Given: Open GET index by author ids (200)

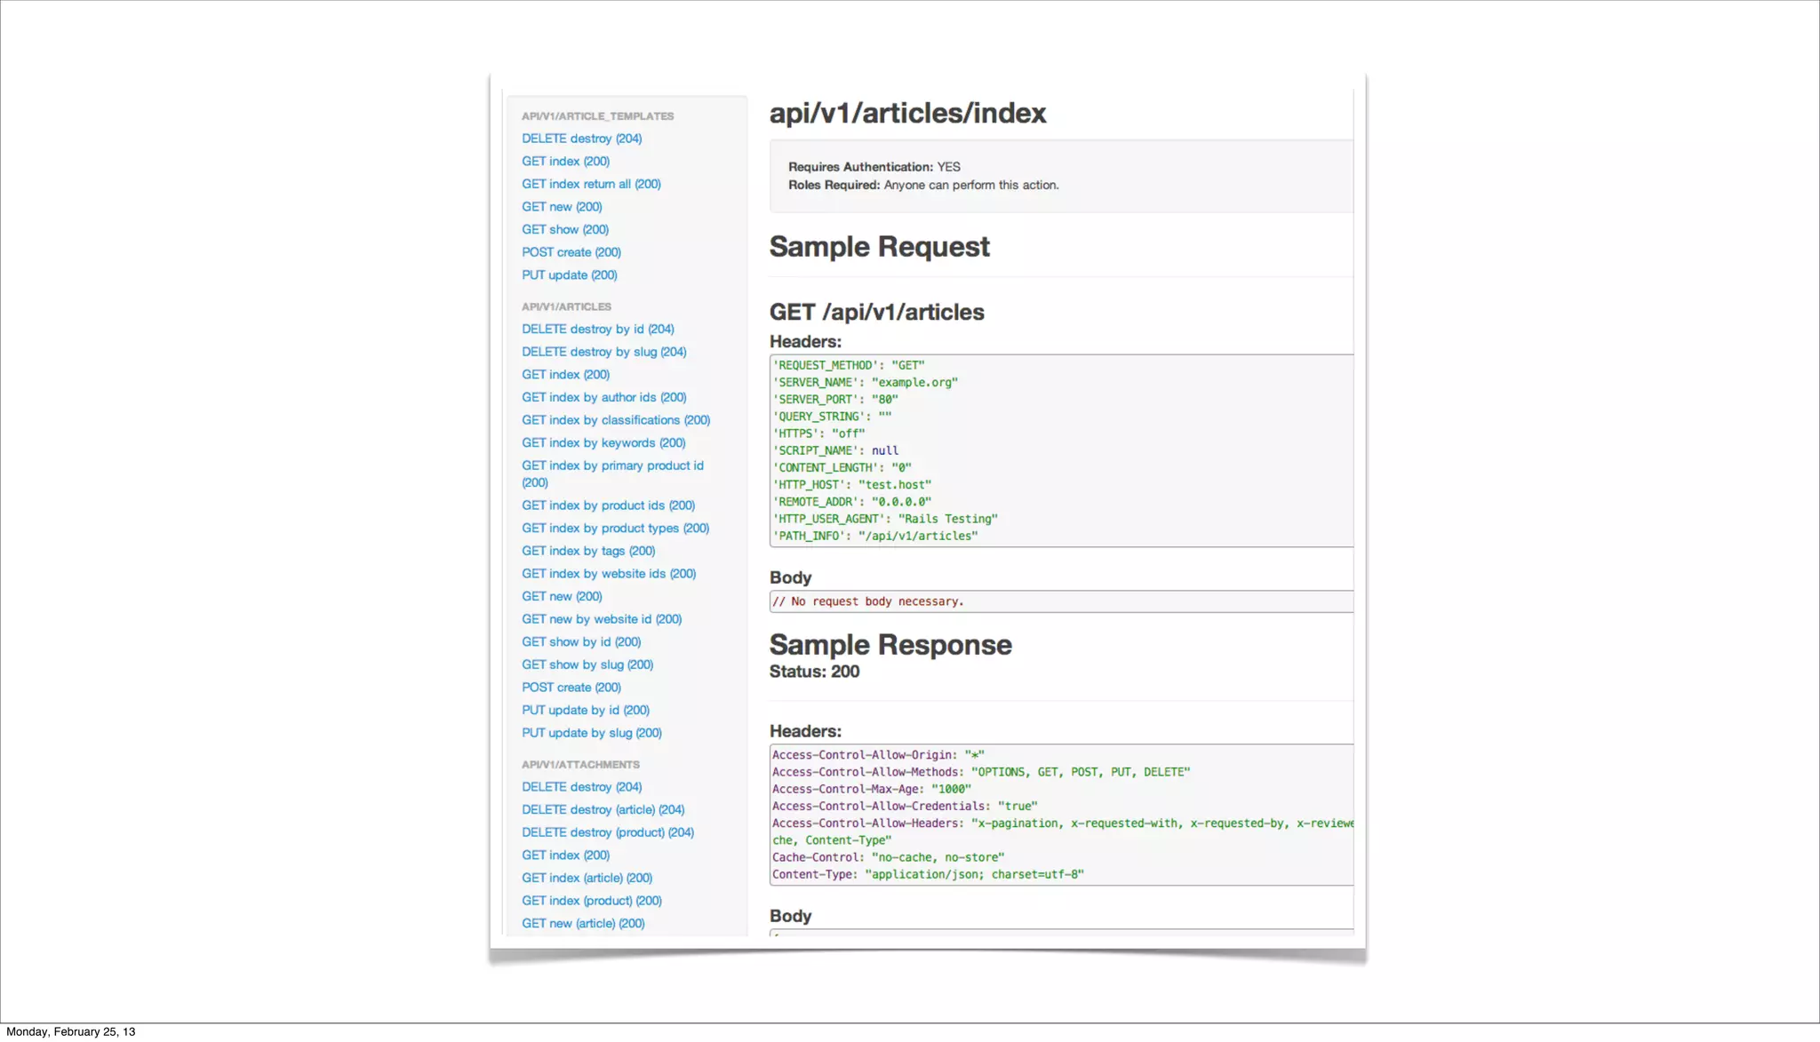Looking at the screenshot, I should (603, 397).
